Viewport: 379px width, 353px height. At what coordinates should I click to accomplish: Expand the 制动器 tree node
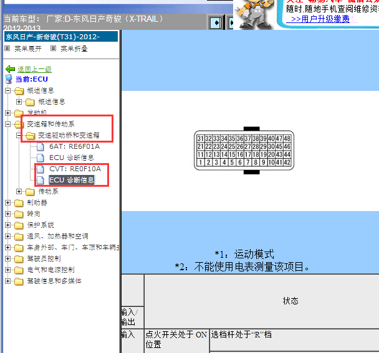coord(7,202)
